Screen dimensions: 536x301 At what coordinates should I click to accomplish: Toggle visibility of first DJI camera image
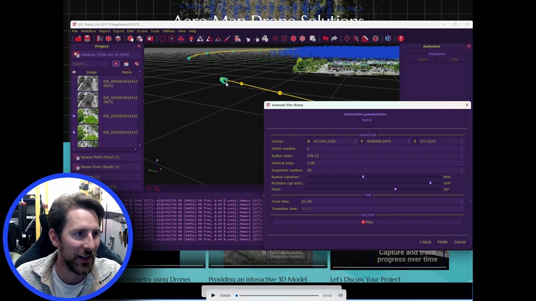[x=74, y=83]
